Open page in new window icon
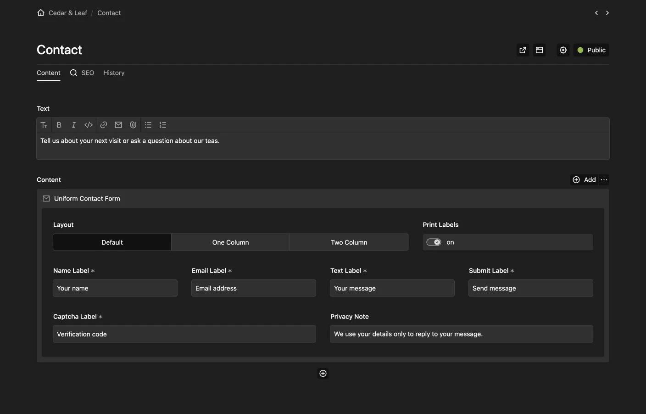Screen dimensions: 646x414 [x=523, y=50]
